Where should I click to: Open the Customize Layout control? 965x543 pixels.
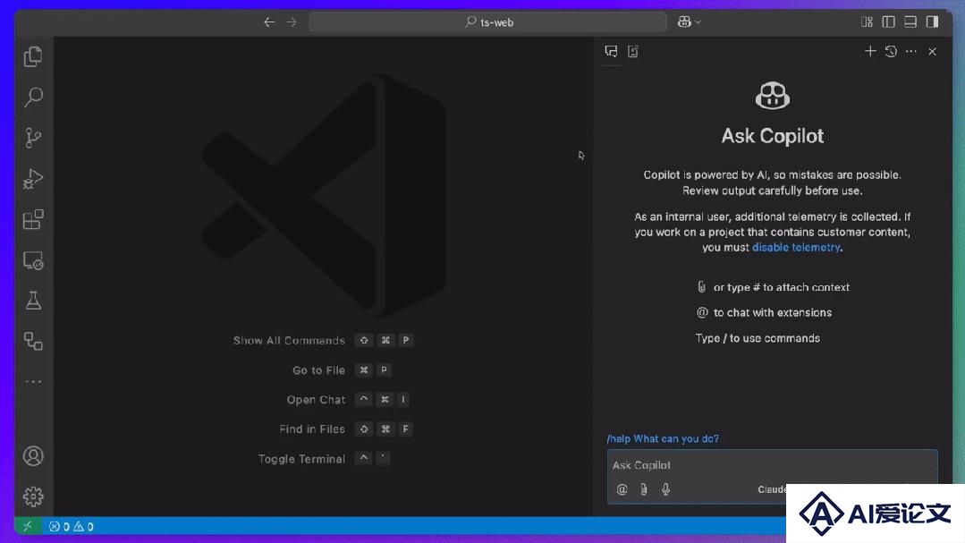[x=867, y=22]
